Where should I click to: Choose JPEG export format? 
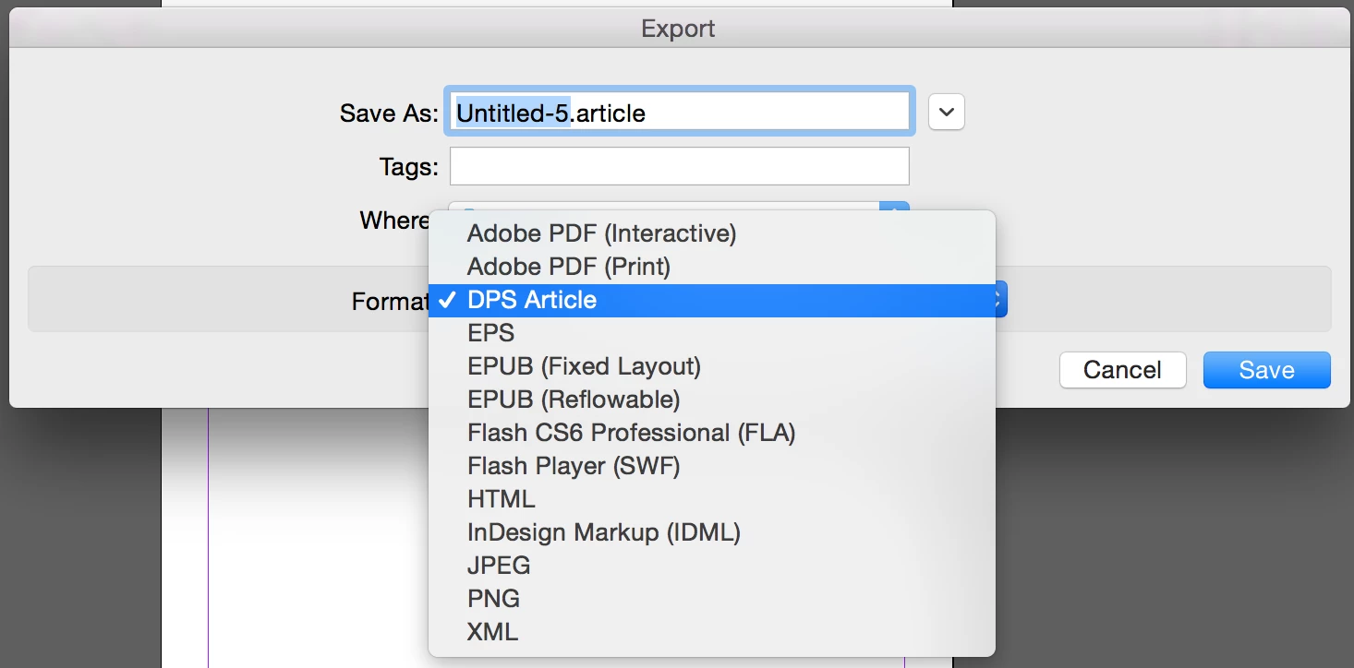coord(712,566)
